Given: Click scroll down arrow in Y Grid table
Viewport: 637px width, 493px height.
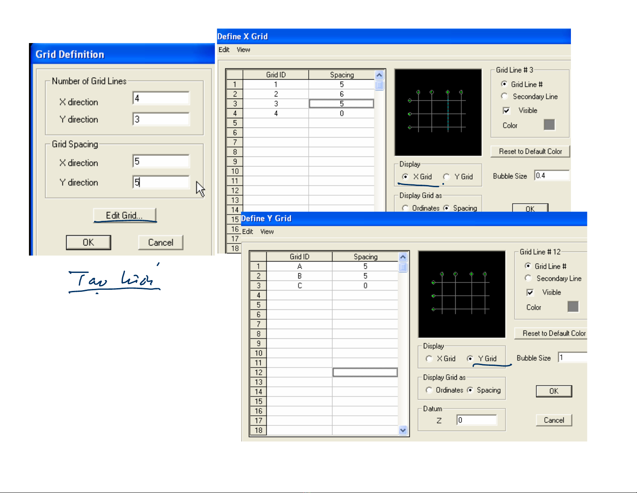Looking at the screenshot, I should click(x=403, y=430).
